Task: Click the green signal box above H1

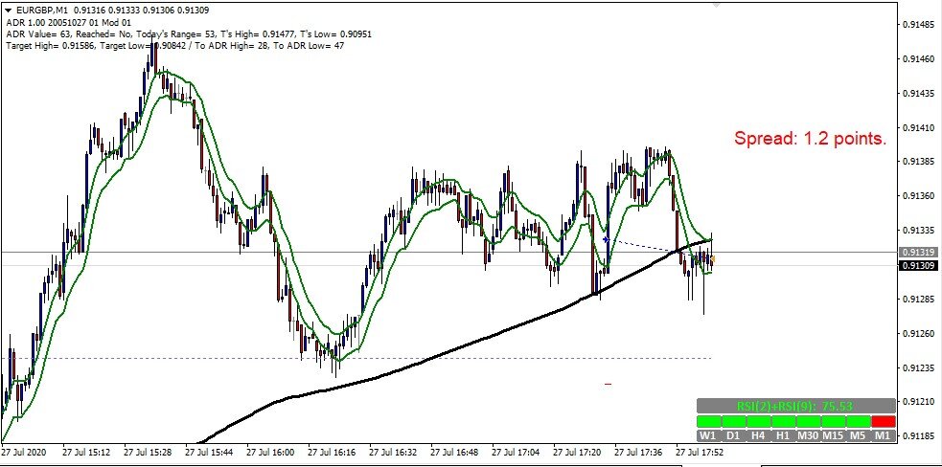Action: point(783,421)
